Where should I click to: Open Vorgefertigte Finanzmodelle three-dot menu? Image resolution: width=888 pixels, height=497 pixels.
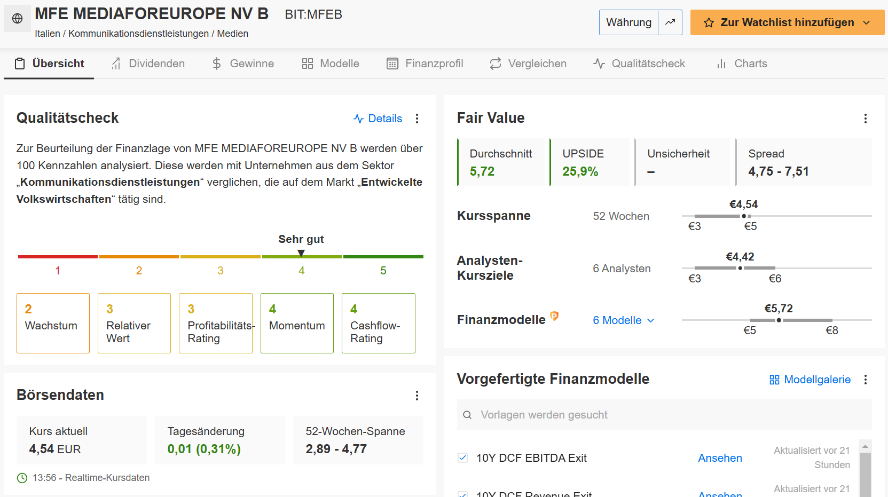tap(866, 380)
